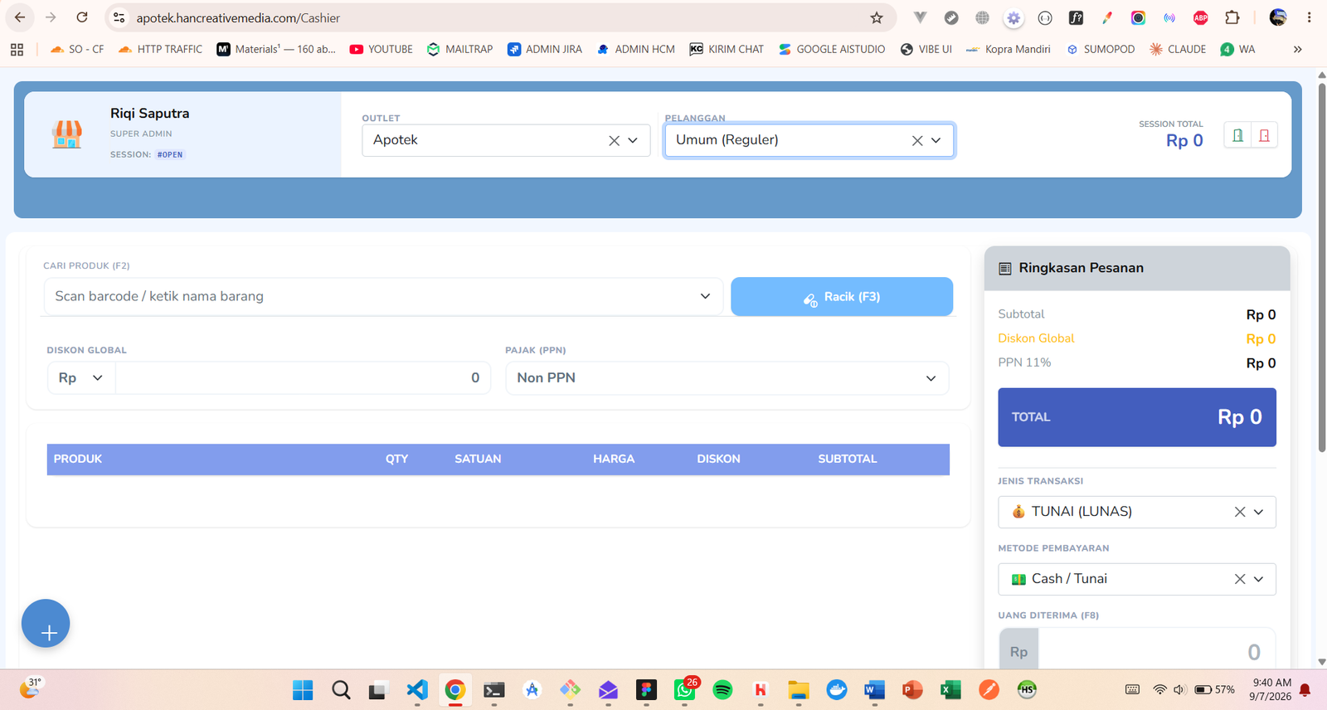
Task: Open the YOUTUBE bookmark
Action: 382,50
